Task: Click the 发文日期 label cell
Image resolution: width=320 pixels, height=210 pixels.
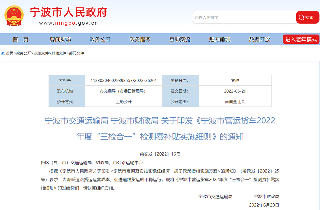Action: (x=181, y=91)
